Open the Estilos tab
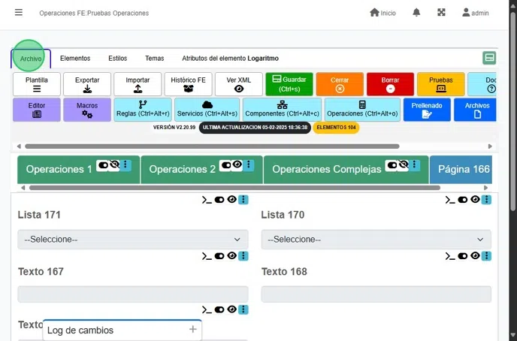 pyautogui.click(x=118, y=59)
